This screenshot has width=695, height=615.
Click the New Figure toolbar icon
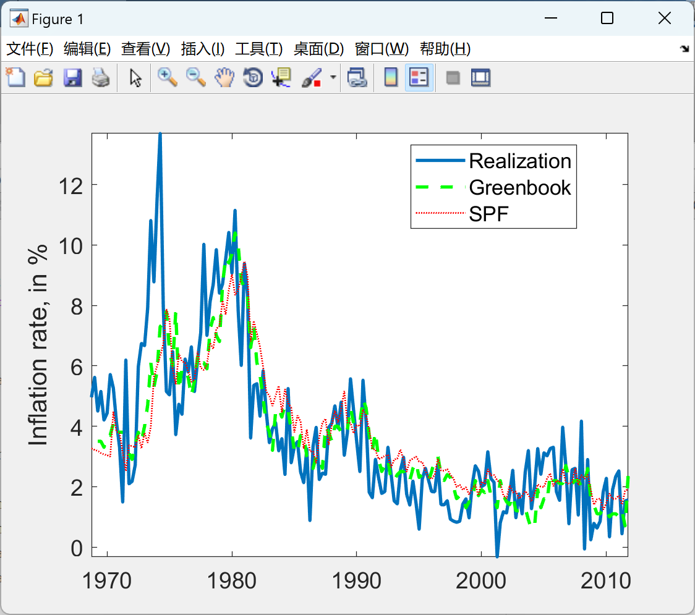(15, 78)
